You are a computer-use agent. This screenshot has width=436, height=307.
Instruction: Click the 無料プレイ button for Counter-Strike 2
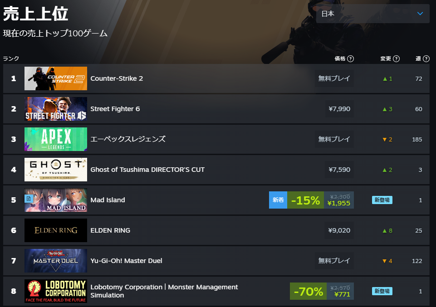334,78
